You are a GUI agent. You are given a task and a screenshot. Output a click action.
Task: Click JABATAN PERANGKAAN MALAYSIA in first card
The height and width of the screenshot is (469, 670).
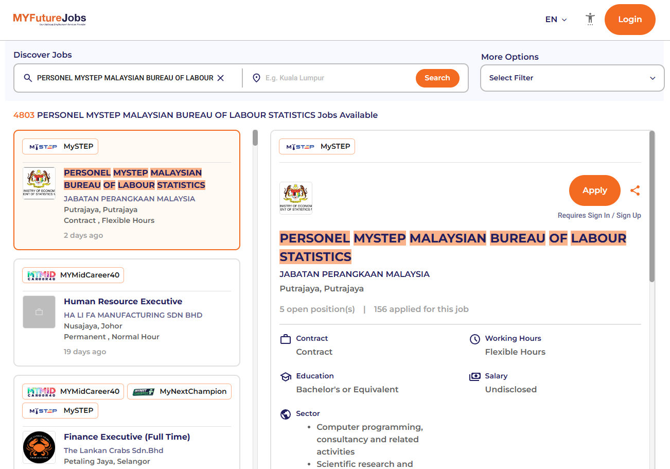point(130,199)
